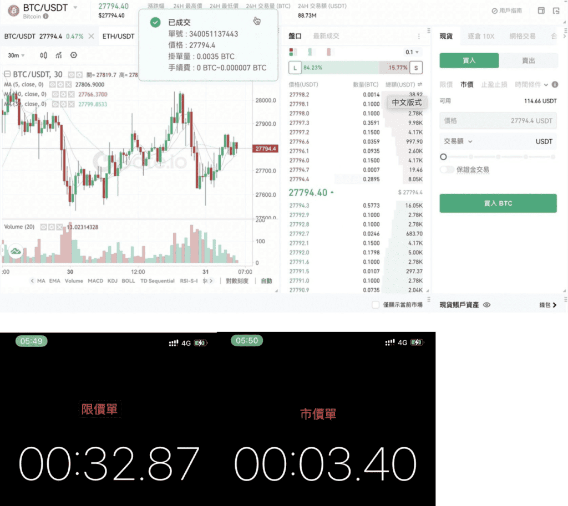
Task: Open order book more options menu
Action: pyautogui.click(x=419, y=36)
